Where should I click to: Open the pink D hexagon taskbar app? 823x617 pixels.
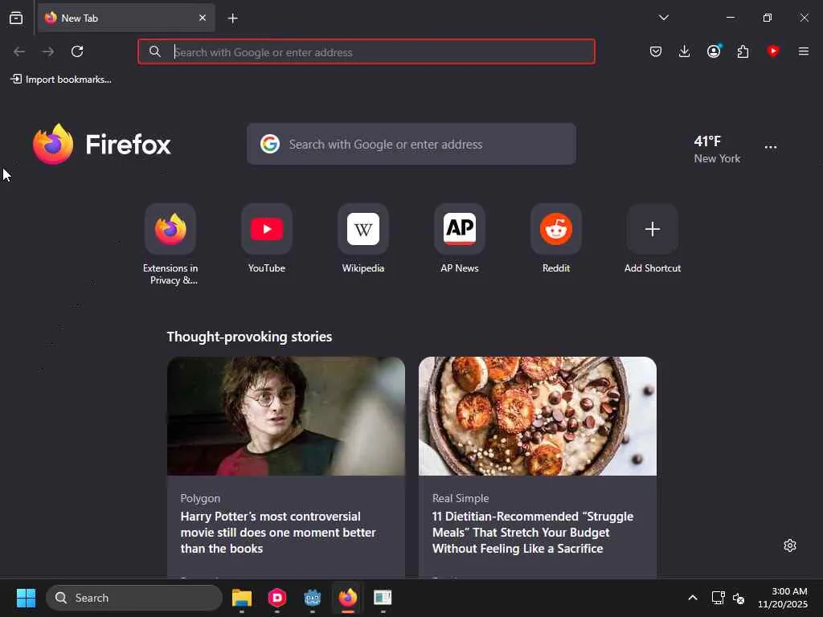pyautogui.click(x=277, y=598)
